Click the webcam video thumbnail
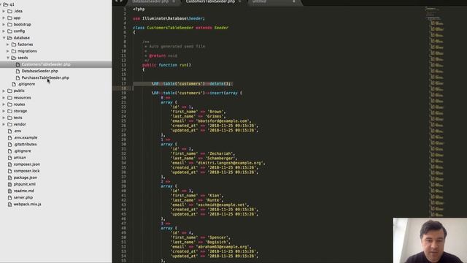This screenshot has height=263, width=467. point(430,240)
